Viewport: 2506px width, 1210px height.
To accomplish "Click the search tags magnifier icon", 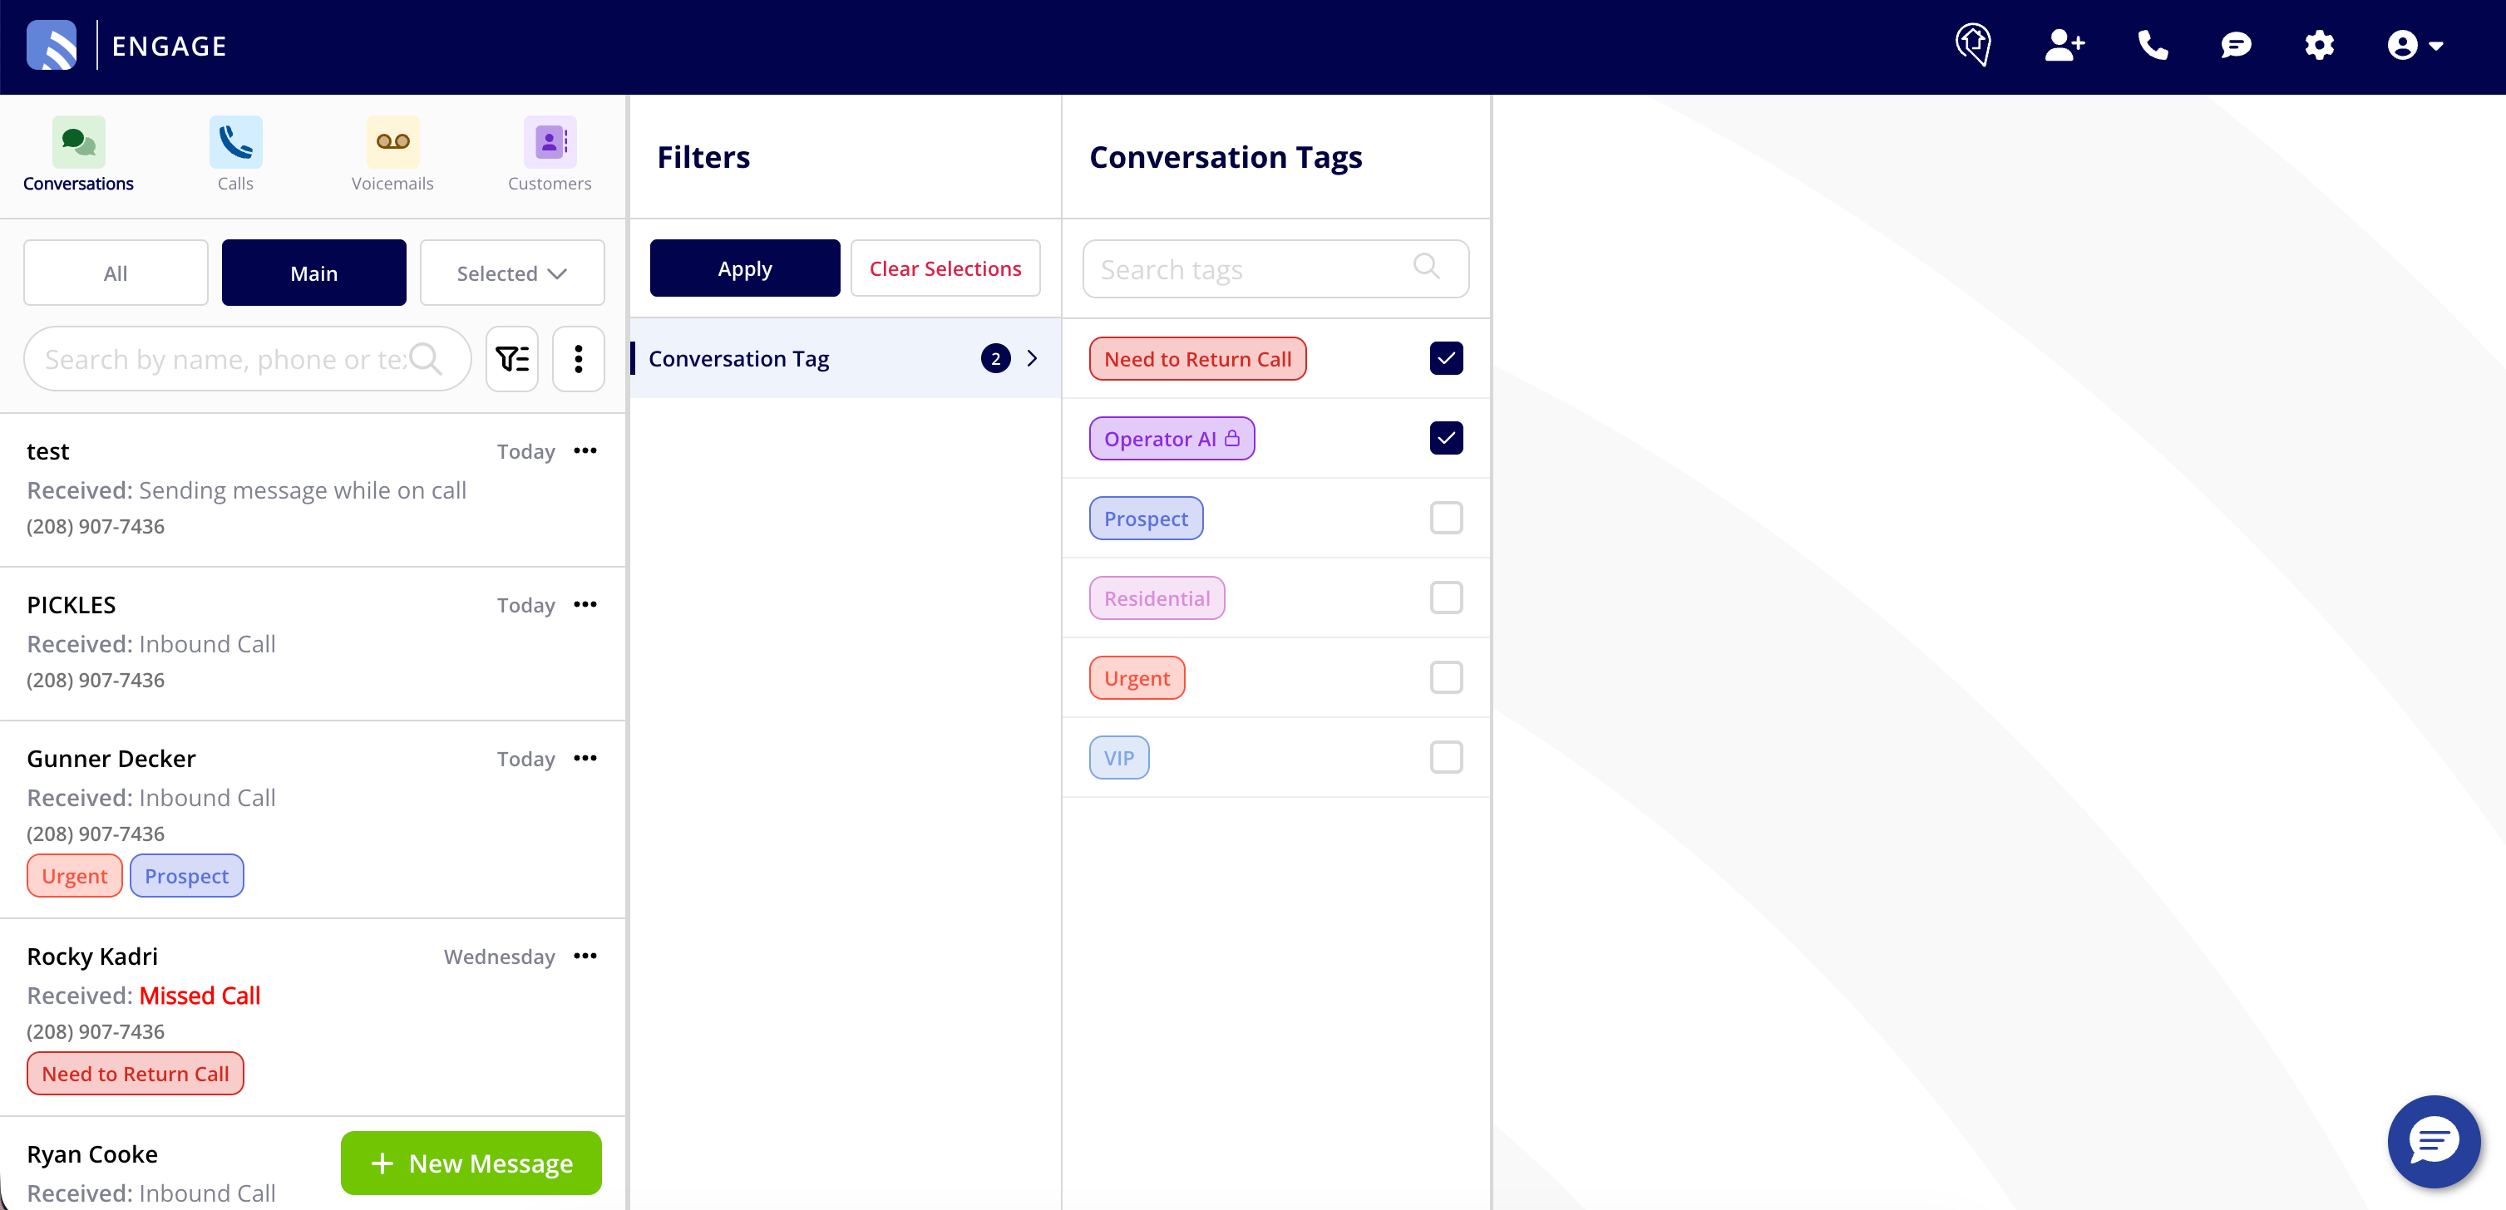I will (1426, 267).
